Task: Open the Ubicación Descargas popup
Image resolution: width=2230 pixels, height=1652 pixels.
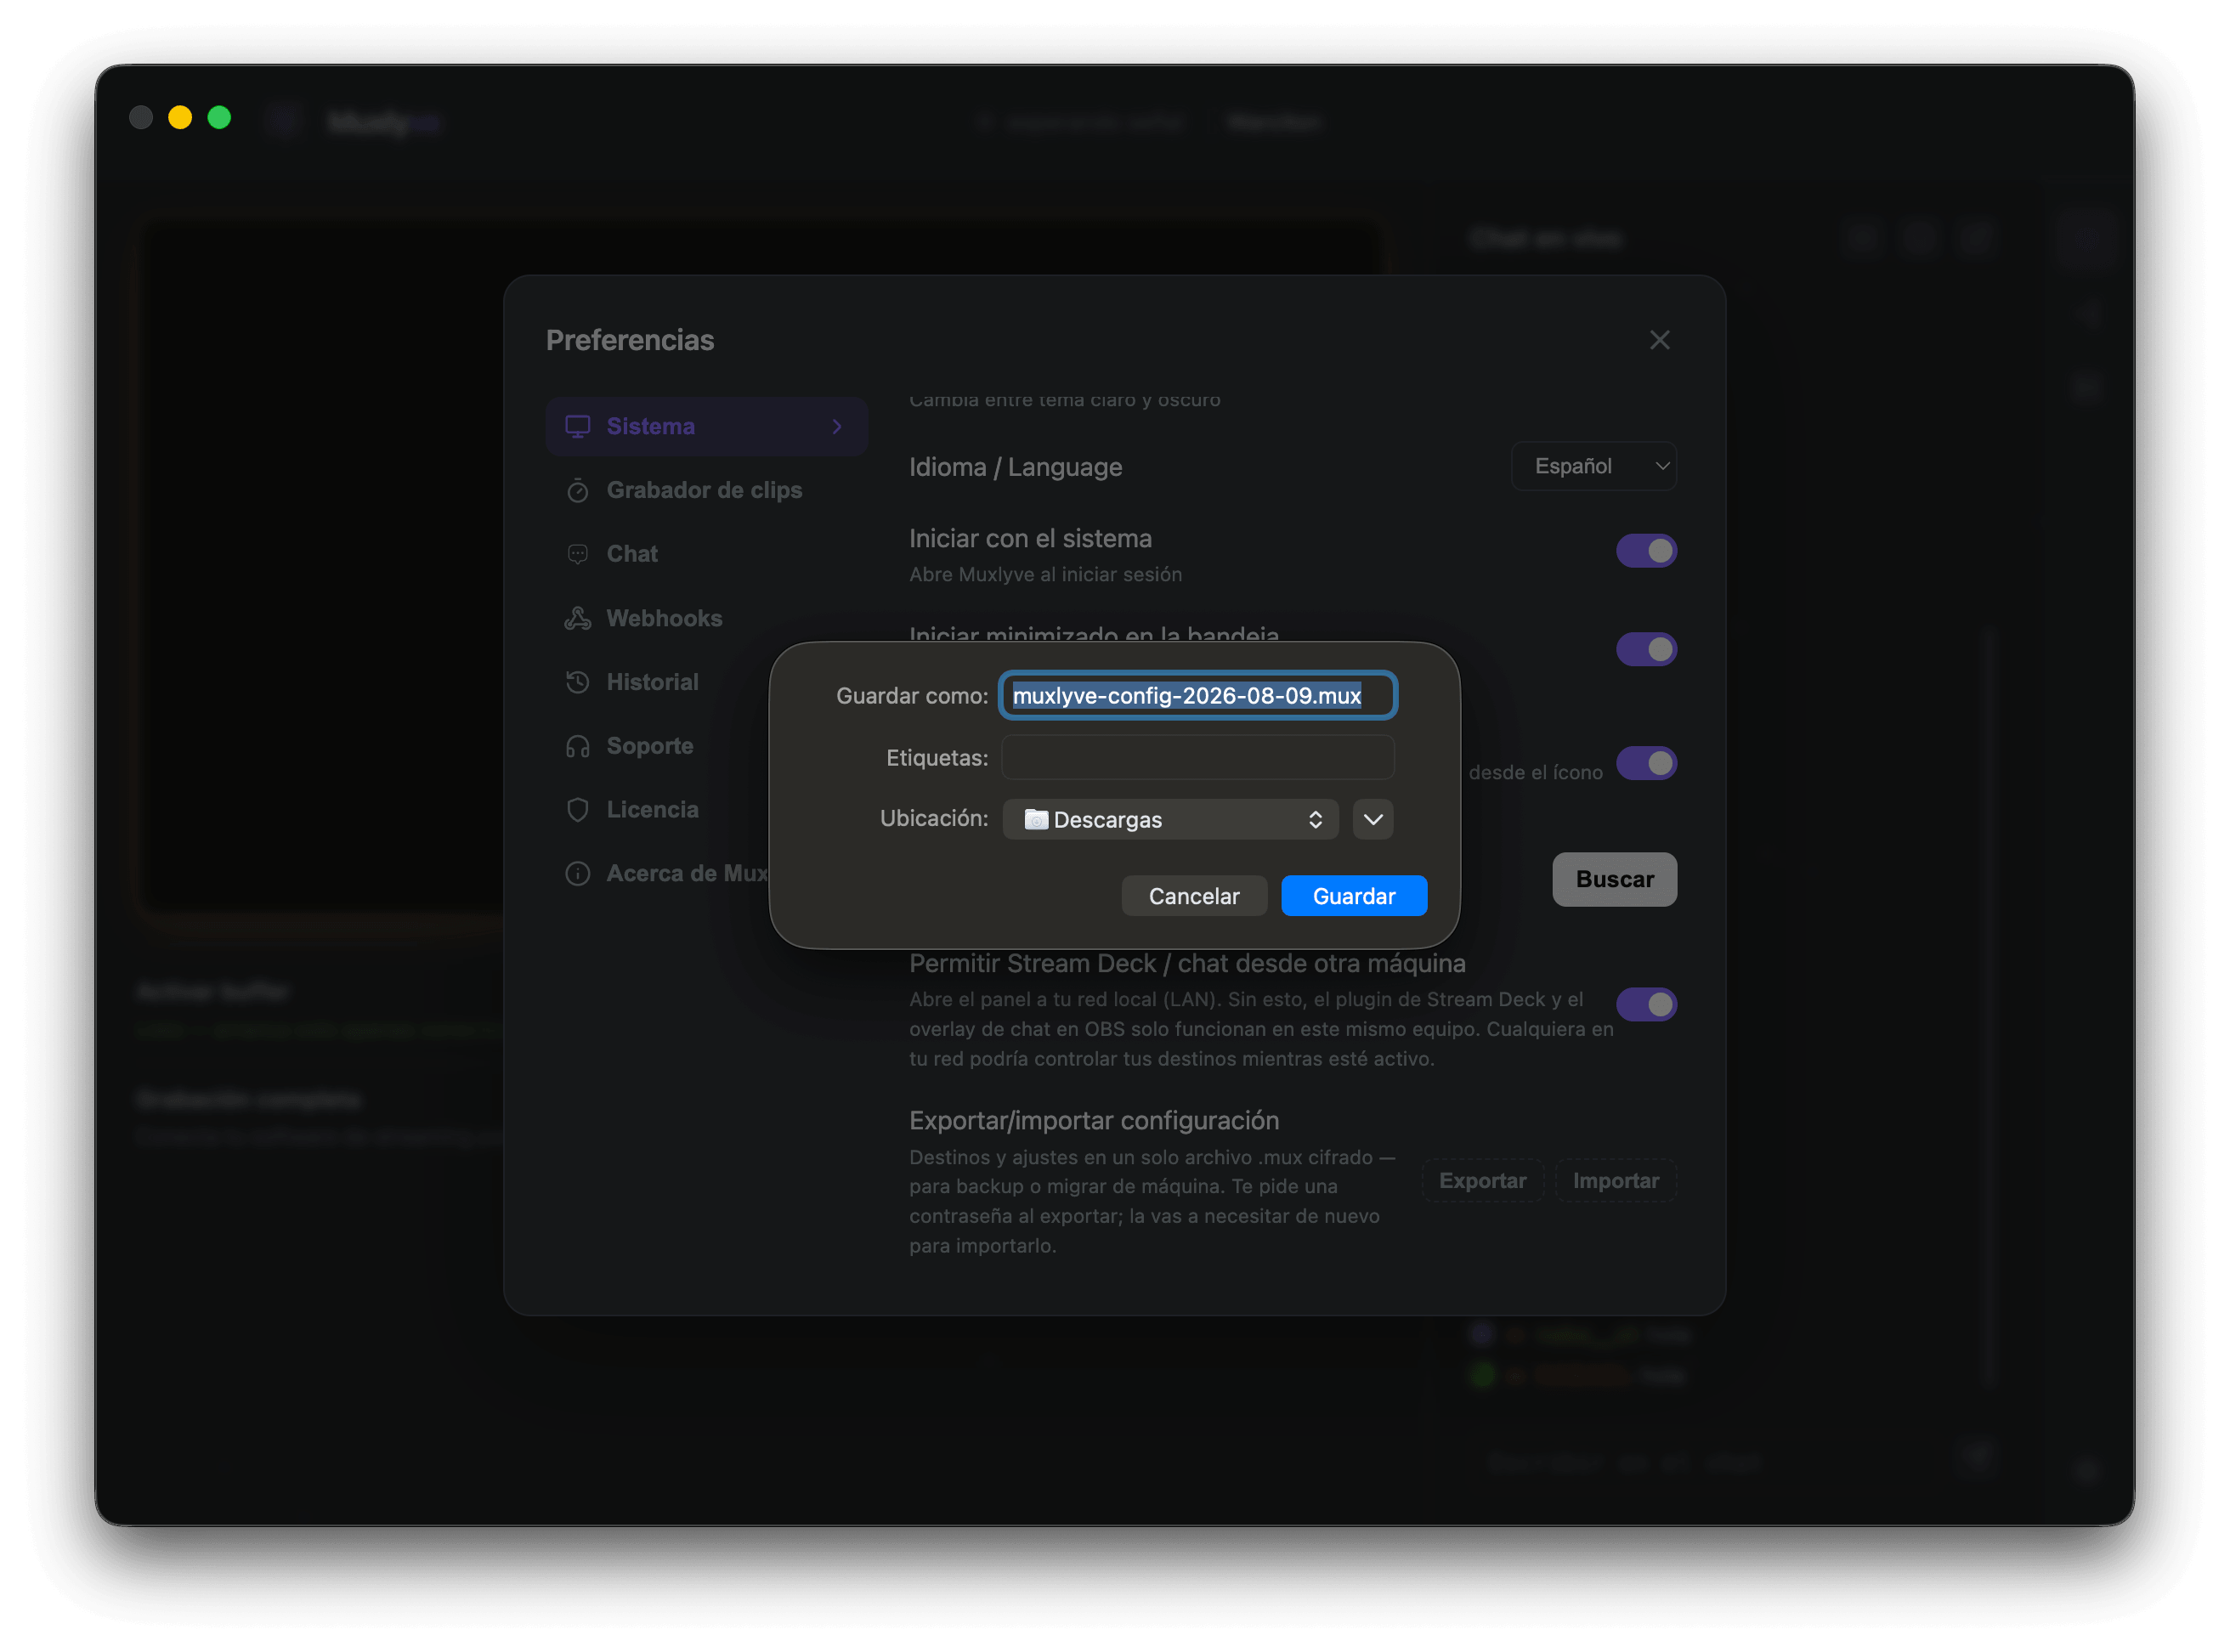Action: (1171, 819)
